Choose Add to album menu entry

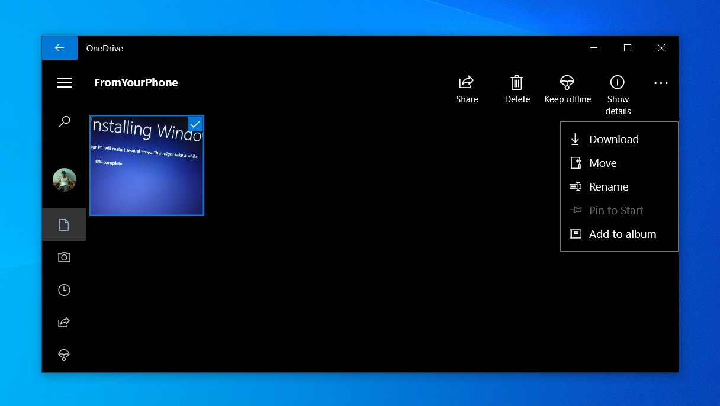619,234
